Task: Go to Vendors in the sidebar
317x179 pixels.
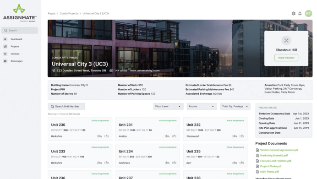Action: coord(15,54)
